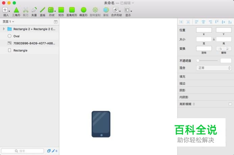Viewport: 234px width, 155px height.
Task: Click the opacity value field
Action: (226, 61)
